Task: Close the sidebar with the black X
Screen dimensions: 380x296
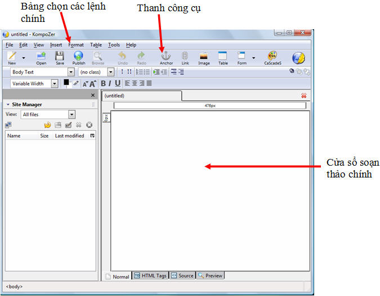Action: point(93,95)
